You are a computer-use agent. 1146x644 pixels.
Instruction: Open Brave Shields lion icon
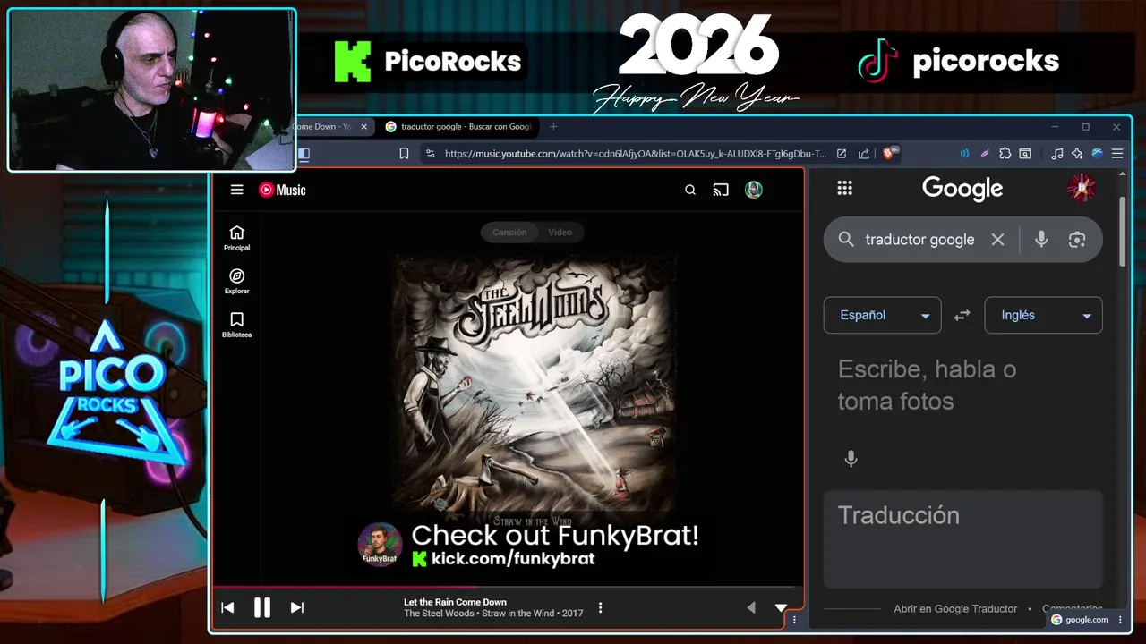(x=891, y=153)
